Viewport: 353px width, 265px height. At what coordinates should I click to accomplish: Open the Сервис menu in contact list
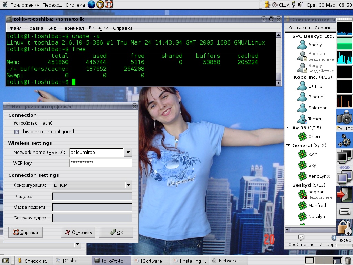[x=323, y=28]
